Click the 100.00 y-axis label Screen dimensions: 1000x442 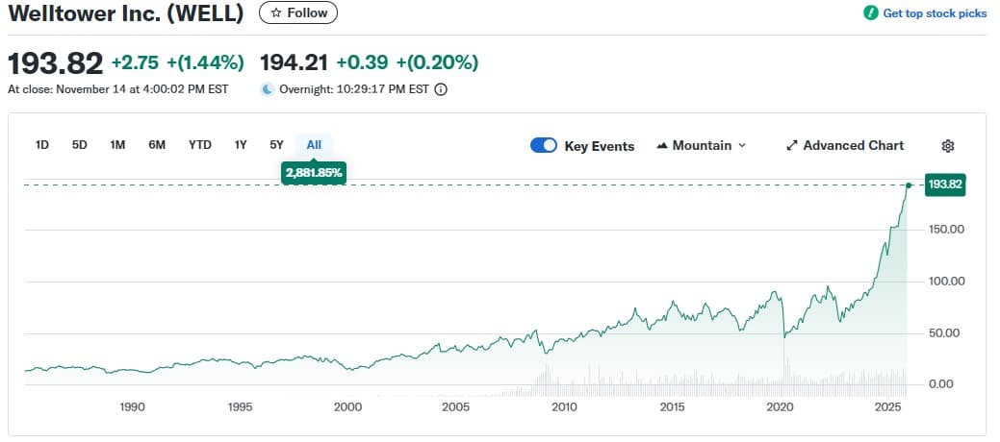[946, 281]
